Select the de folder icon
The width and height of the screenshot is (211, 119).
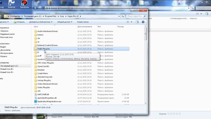click(36, 38)
